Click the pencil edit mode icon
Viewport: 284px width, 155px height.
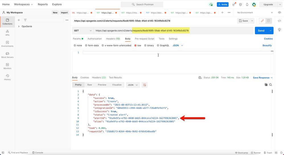pos(262,21)
